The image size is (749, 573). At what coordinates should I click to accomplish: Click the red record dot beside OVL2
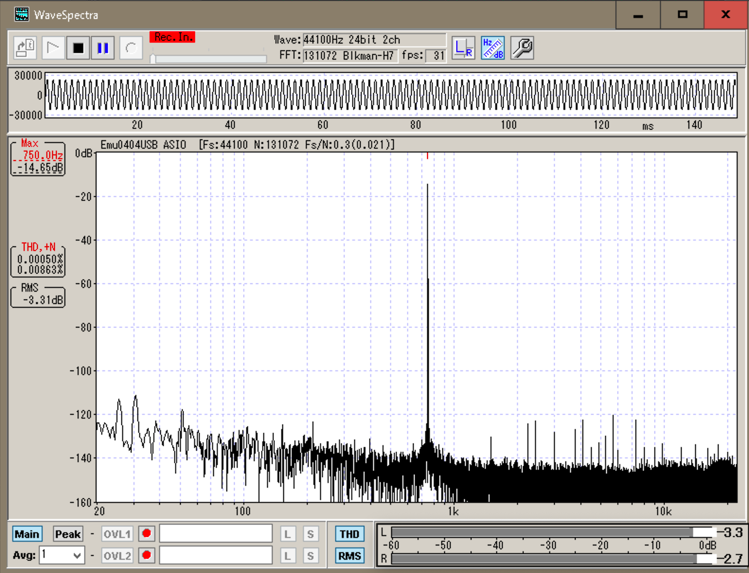[147, 555]
